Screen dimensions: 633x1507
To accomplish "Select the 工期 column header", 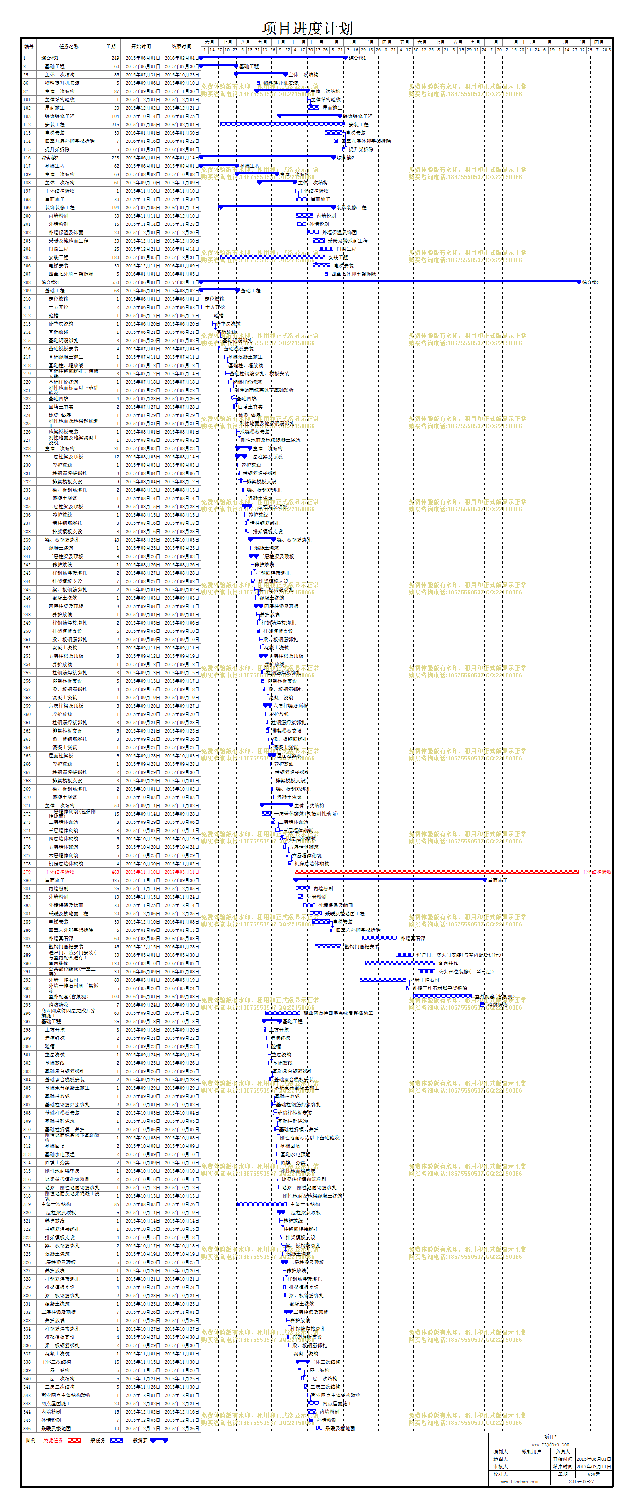I will (111, 46).
